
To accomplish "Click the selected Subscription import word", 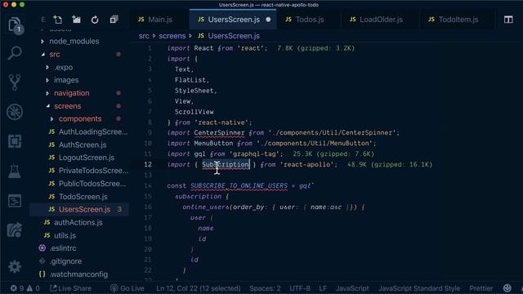I will [226, 165].
